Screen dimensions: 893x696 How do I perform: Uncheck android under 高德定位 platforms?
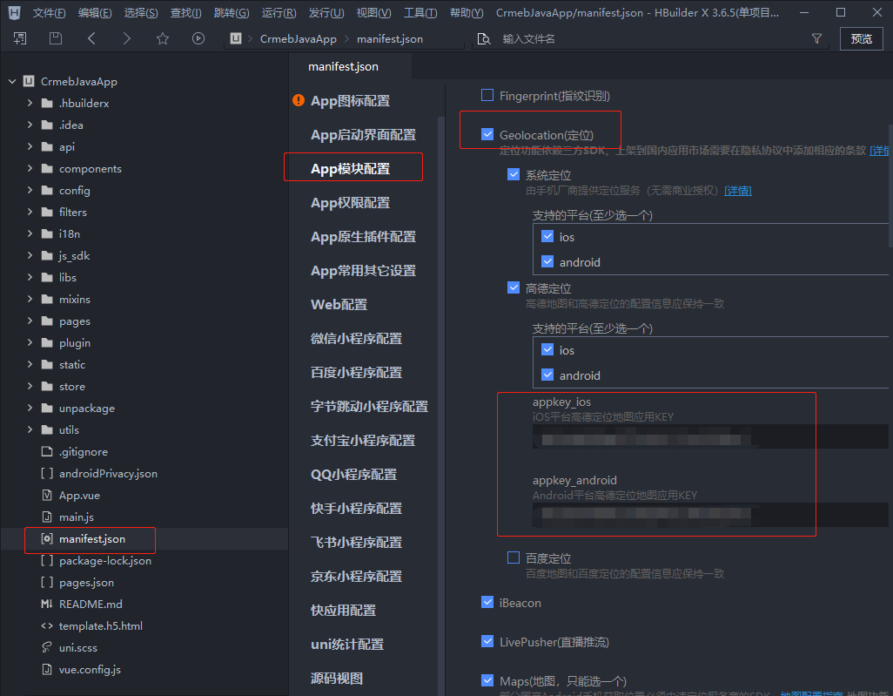pos(547,375)
